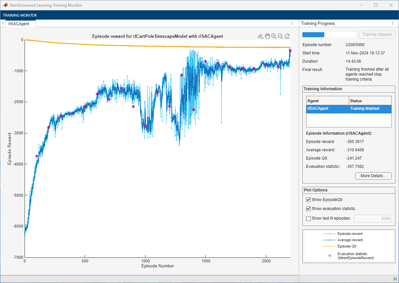The image size is (399, 283).
Task: Click the Training stopped button
Action: 377,35
